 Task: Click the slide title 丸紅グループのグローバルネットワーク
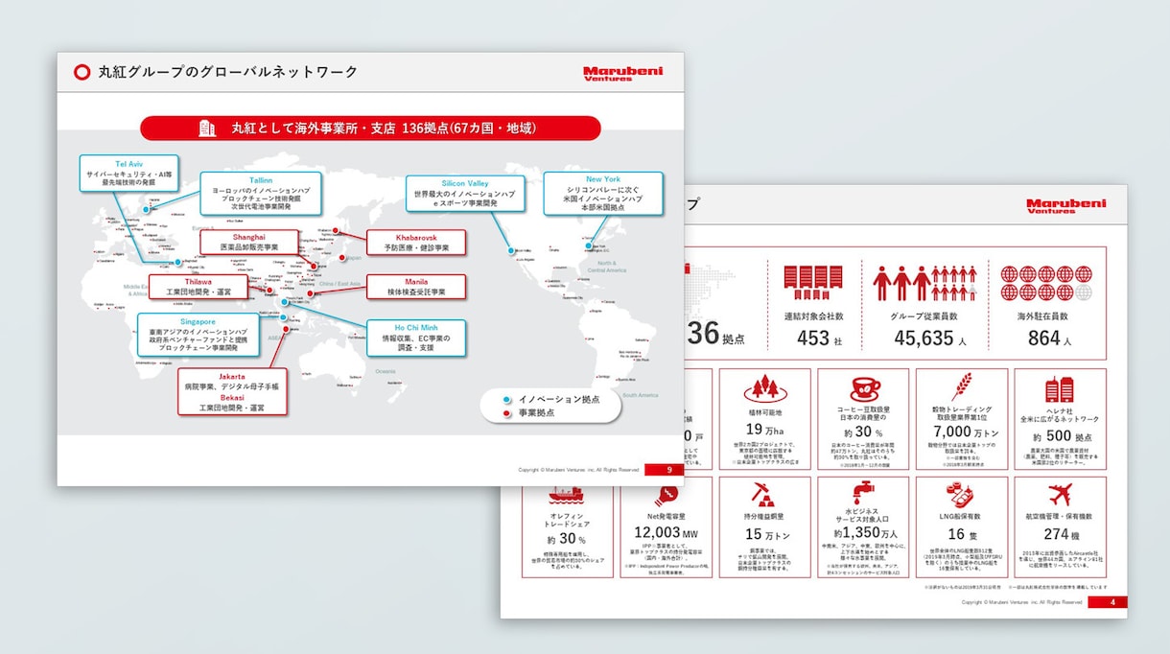229,72
